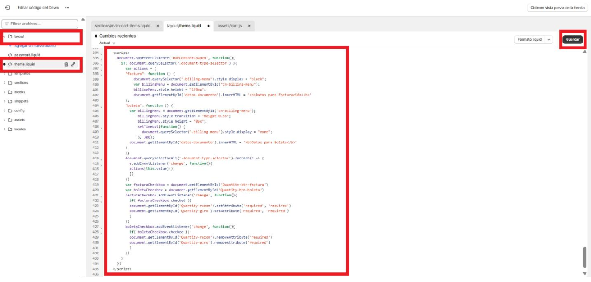
Task: Click the layout folder icon
Action: [10, 37]
